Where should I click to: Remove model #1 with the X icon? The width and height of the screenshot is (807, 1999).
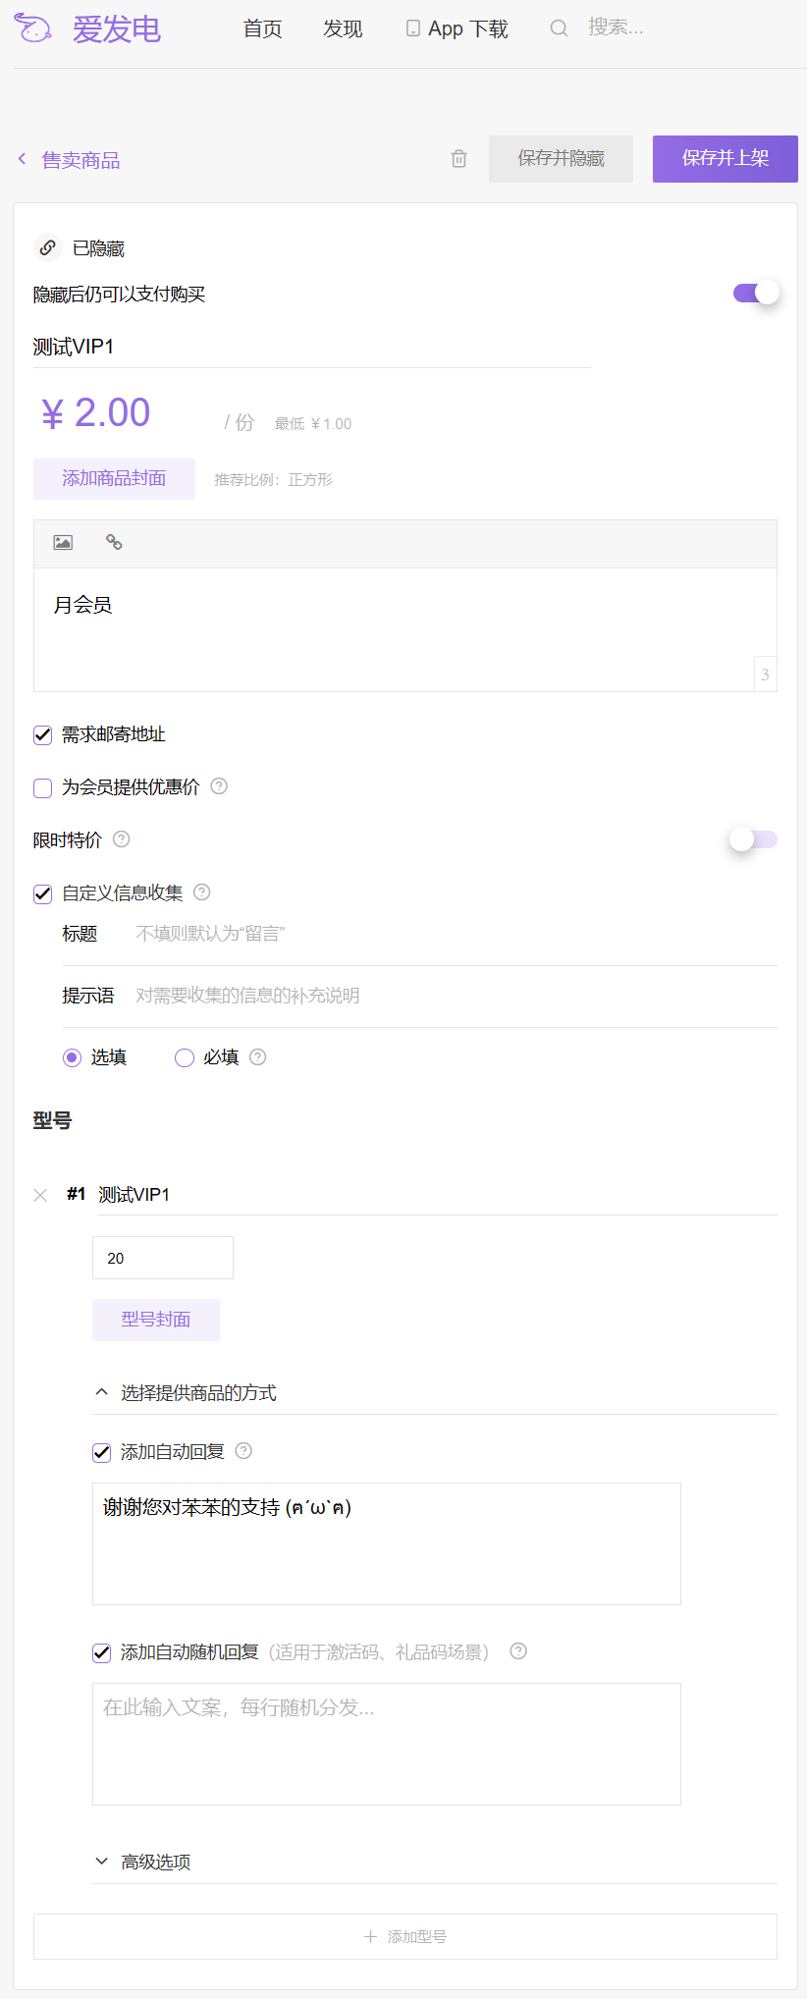40,1195
